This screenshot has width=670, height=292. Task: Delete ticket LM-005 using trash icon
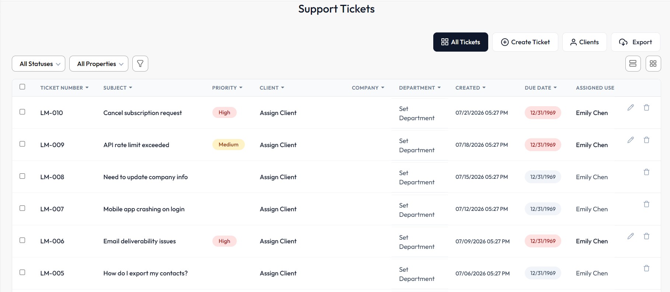646,268
